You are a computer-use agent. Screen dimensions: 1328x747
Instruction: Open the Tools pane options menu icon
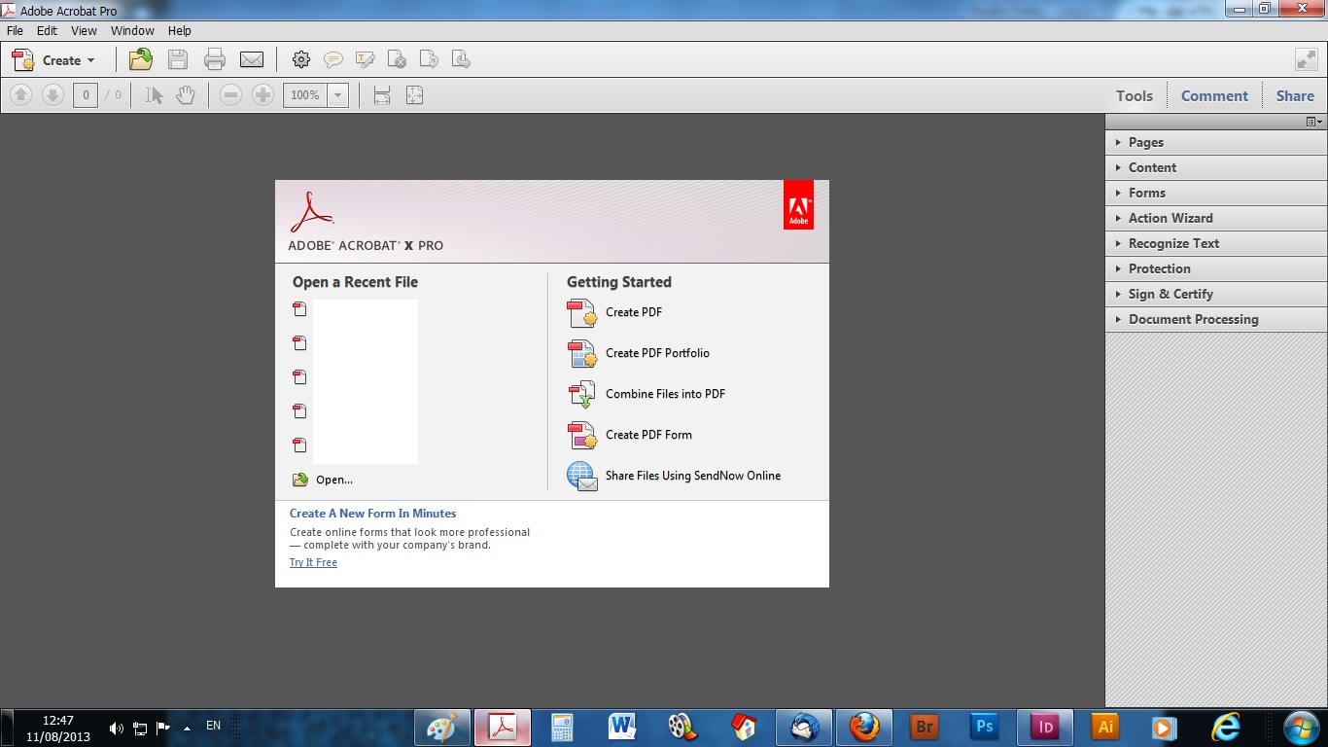(x=1314, y=122)
